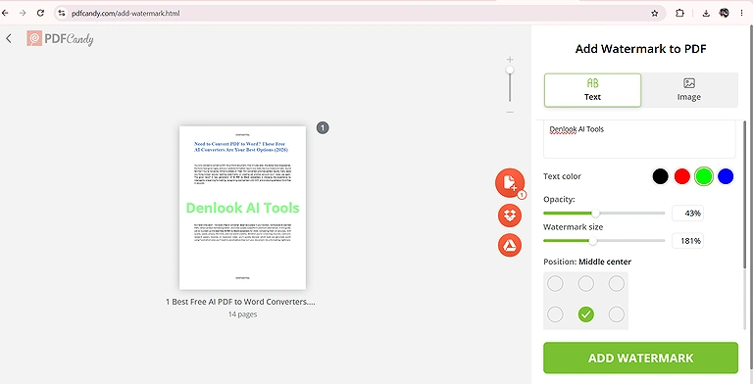Reload the page with the refresh icon
This screenshot has width=753, height=384.
point(41,14)
